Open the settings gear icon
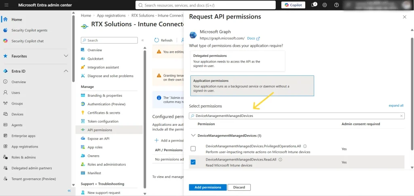 tap(325, 5)
